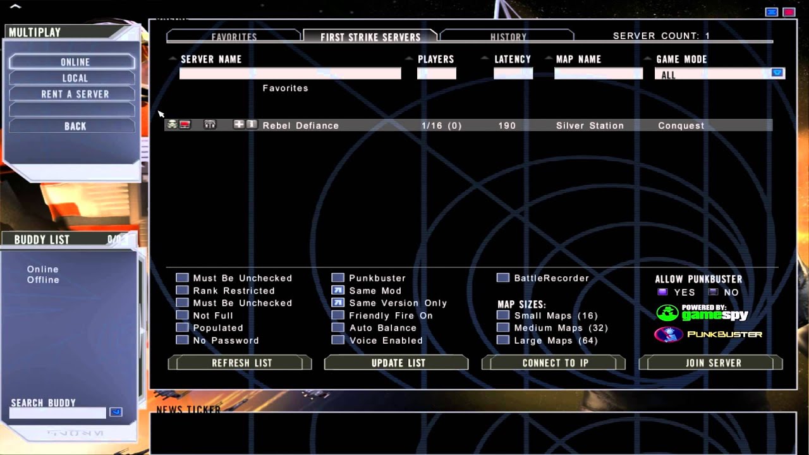Image resolution: width=809 pixels, height=455 pixels.
Task: Filter by Small Maps (16)
Action: 503,315
